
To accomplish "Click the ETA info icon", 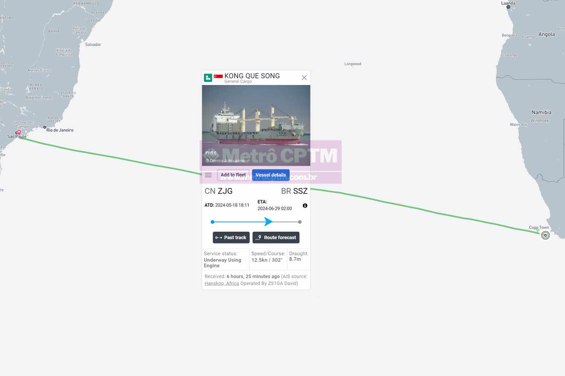I will click(x=305, y=206).
